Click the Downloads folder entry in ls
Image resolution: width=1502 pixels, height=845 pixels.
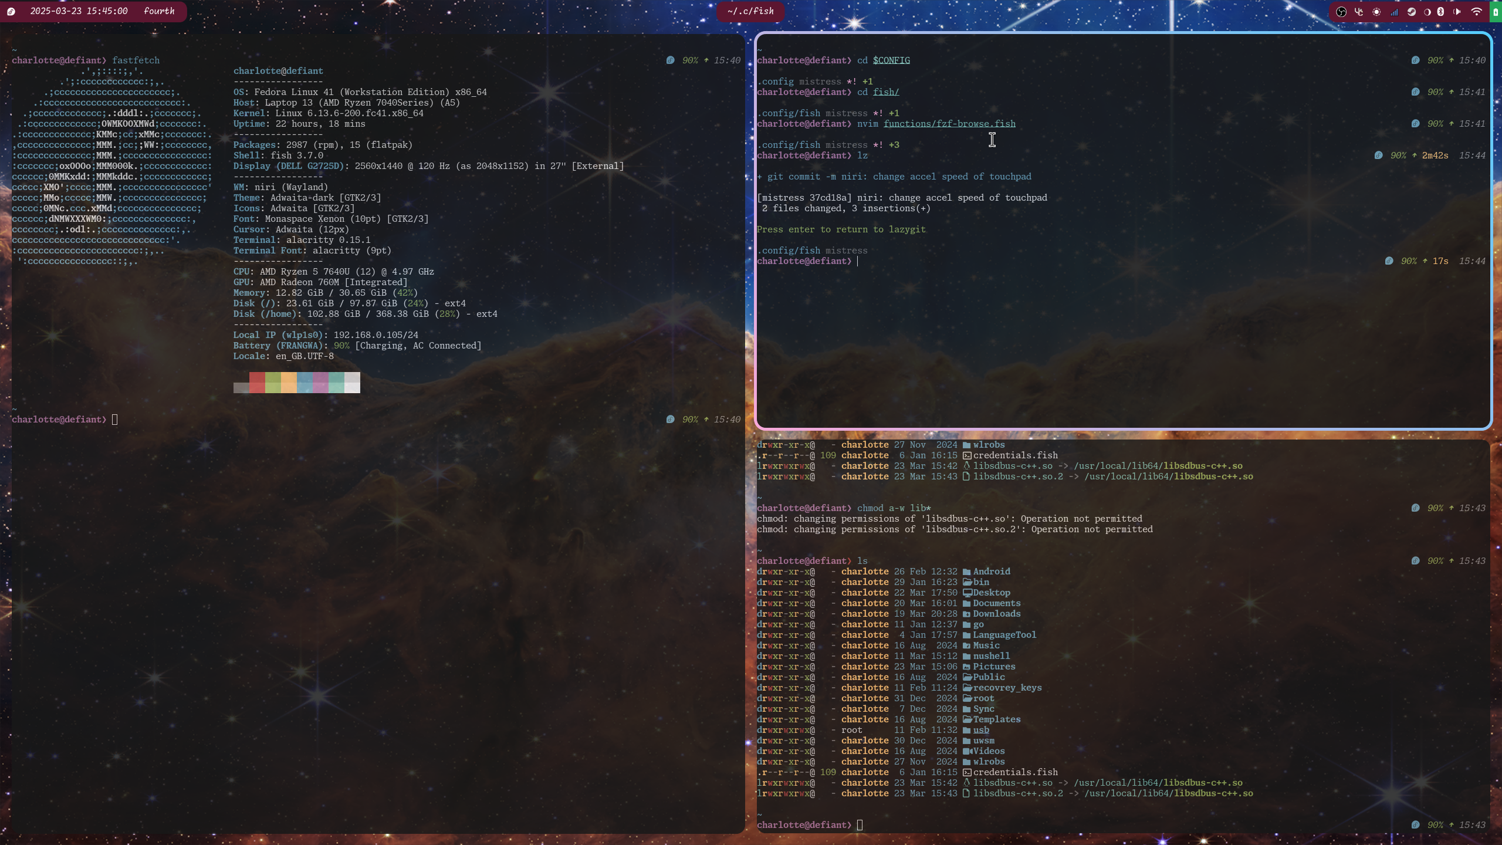click(x=996, y=614)
